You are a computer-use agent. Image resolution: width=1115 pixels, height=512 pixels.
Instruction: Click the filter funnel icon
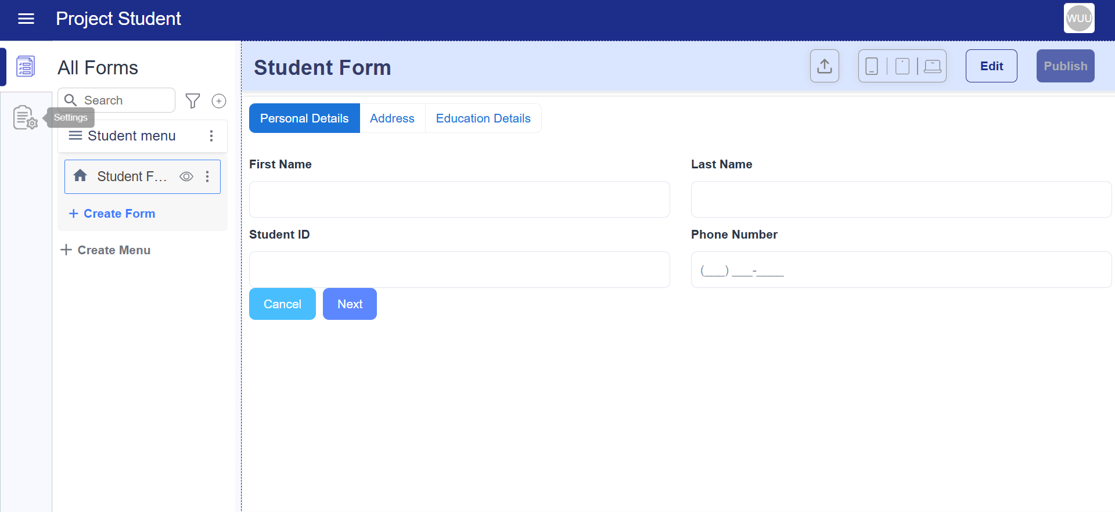(193, 101)
